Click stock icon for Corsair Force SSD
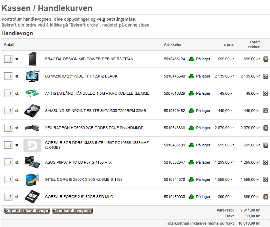This screenshot has width=270, height=227. (191, 197)
